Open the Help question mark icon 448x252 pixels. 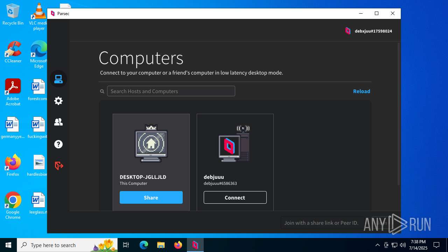pyautogui.click(x=58, y=144)
